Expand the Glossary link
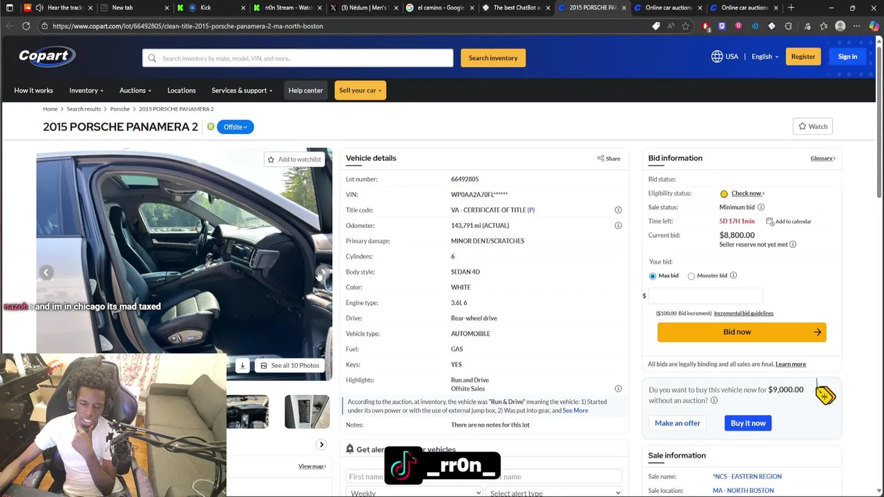884x497 pixels. point(823,158)
